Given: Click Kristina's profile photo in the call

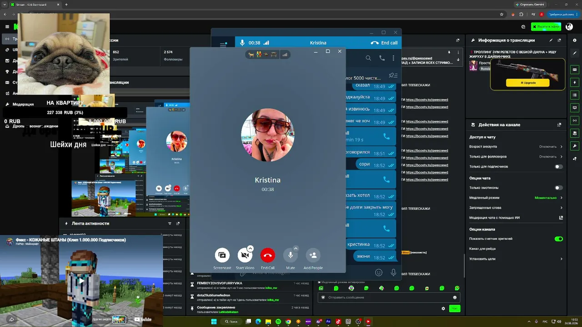Looking at the screenshot, I should point(268,135).
